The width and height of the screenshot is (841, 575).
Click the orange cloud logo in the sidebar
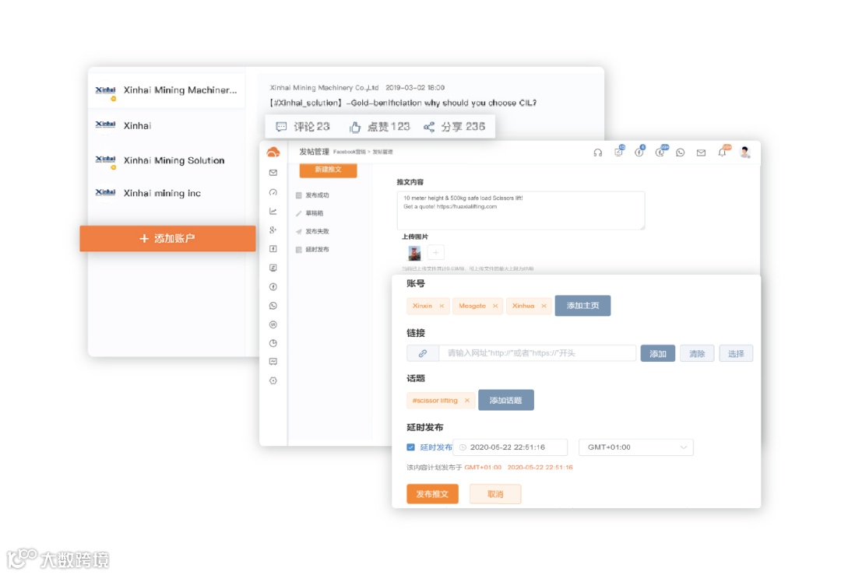273,153
